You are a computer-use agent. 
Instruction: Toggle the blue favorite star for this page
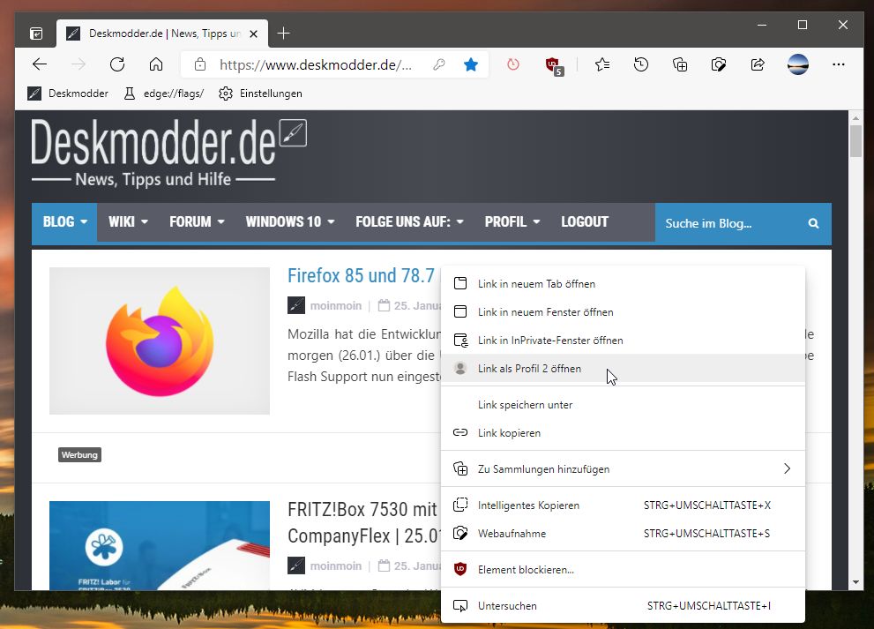[x=471, y=64]
